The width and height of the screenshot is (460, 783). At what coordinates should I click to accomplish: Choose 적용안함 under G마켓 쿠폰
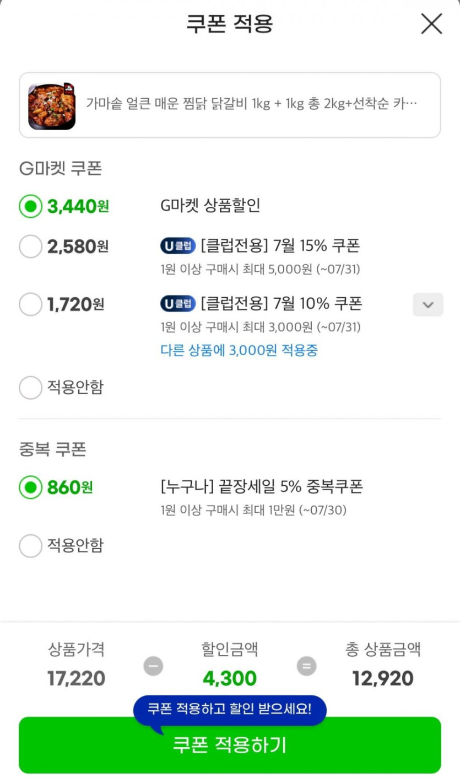click(x=30, y=388)
